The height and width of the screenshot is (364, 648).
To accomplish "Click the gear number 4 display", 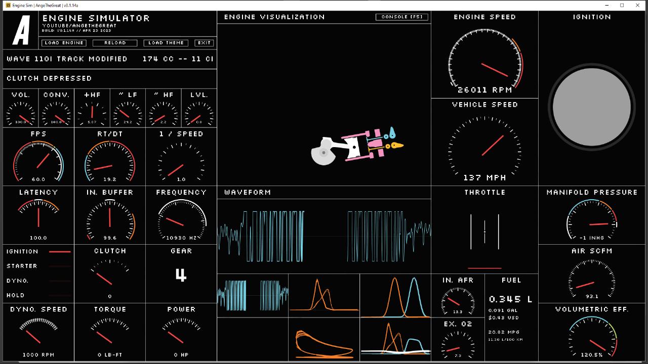I will coord(181,275).
